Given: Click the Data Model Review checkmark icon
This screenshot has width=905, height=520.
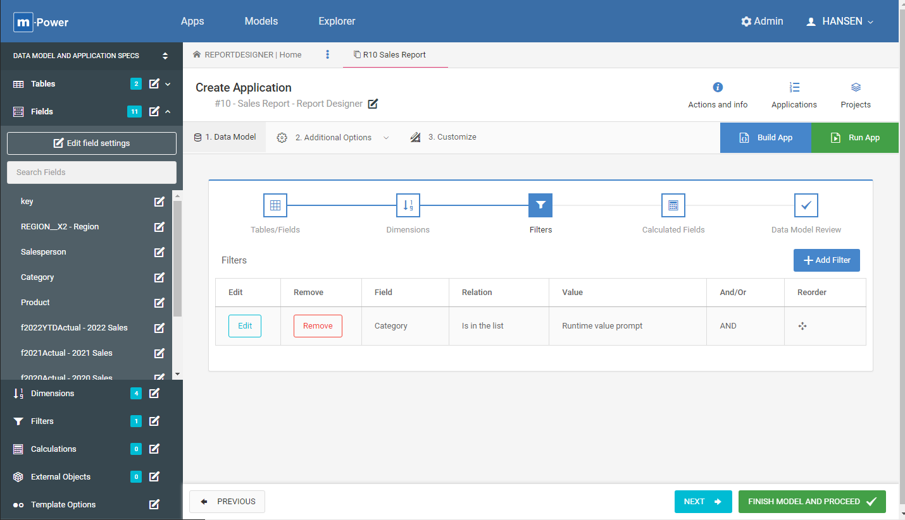Looking at the screenshot, I should (x=806, y=205).
